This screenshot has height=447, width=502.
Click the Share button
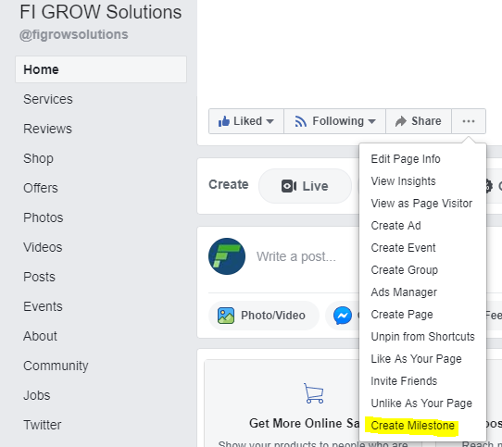[x=419, y=121]
